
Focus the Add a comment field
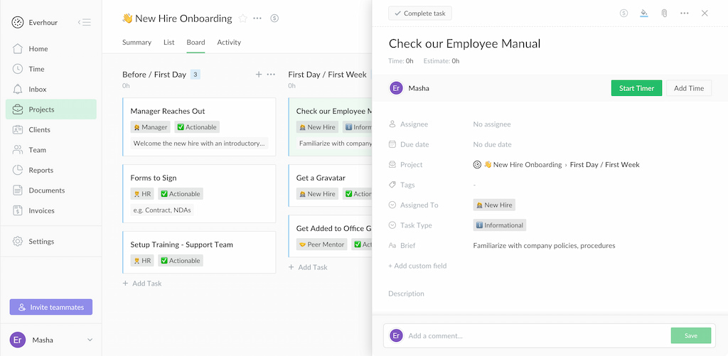[x=536, y=335]
